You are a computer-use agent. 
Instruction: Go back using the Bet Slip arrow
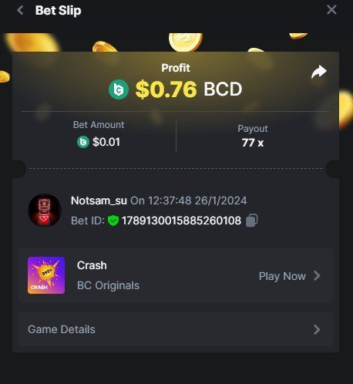click(x=20, y=11)
